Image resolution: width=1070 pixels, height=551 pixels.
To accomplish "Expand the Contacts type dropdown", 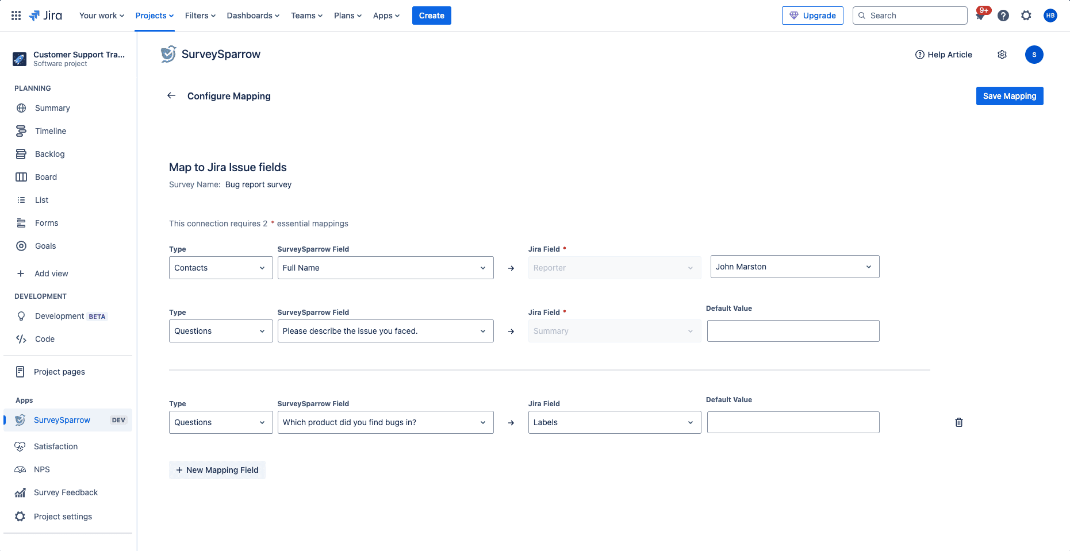I will coord(220,268).
